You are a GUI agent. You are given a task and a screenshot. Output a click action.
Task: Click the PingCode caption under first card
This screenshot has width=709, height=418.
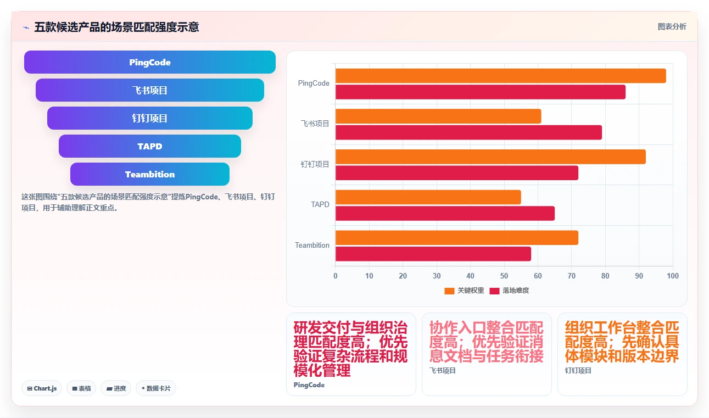click(309, 385)
